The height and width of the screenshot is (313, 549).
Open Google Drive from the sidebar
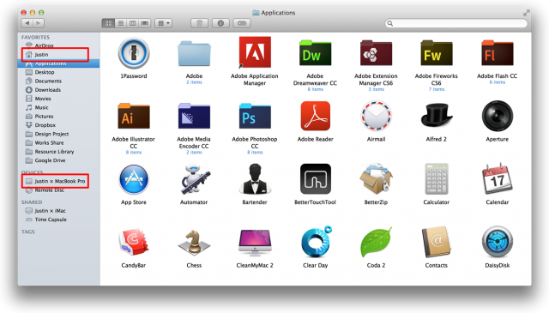(59, 160)
